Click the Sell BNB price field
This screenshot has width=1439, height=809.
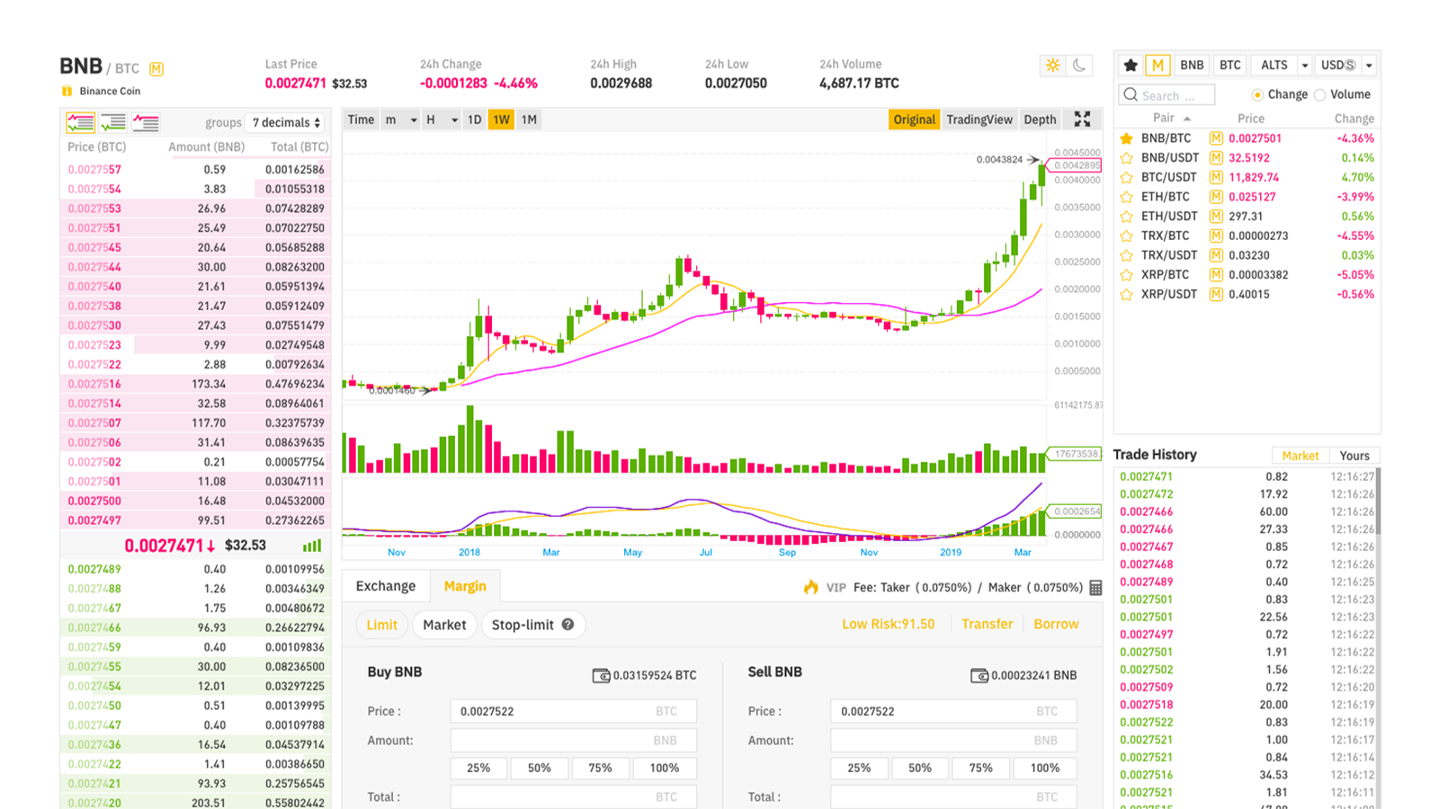coord(953,711)
